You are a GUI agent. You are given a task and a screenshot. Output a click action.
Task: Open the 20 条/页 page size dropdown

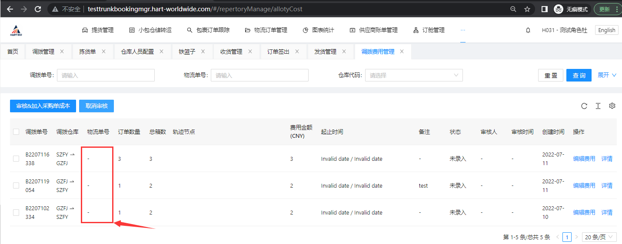[x=599, y=237]
